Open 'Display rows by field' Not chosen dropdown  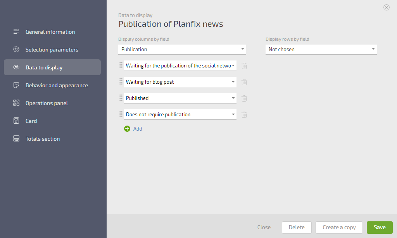[x=321, y=49]
